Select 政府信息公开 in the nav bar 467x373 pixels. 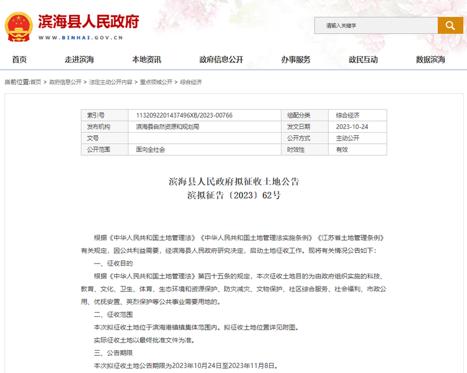pos(221,60)
